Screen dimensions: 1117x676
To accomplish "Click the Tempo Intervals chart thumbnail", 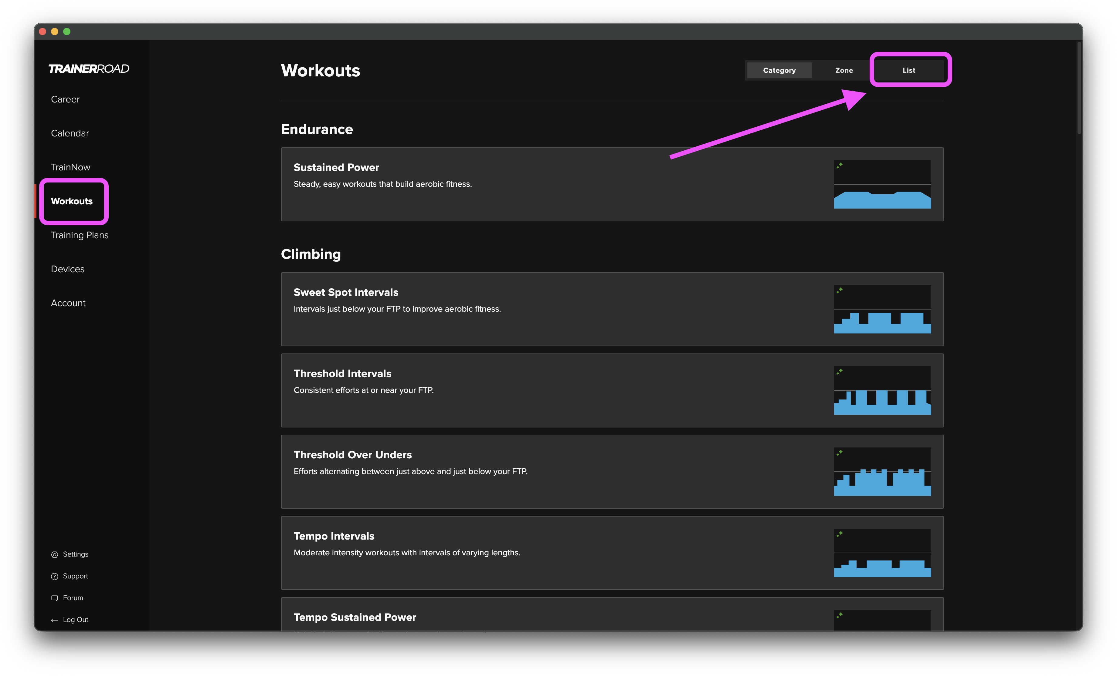I will [882, 553].
